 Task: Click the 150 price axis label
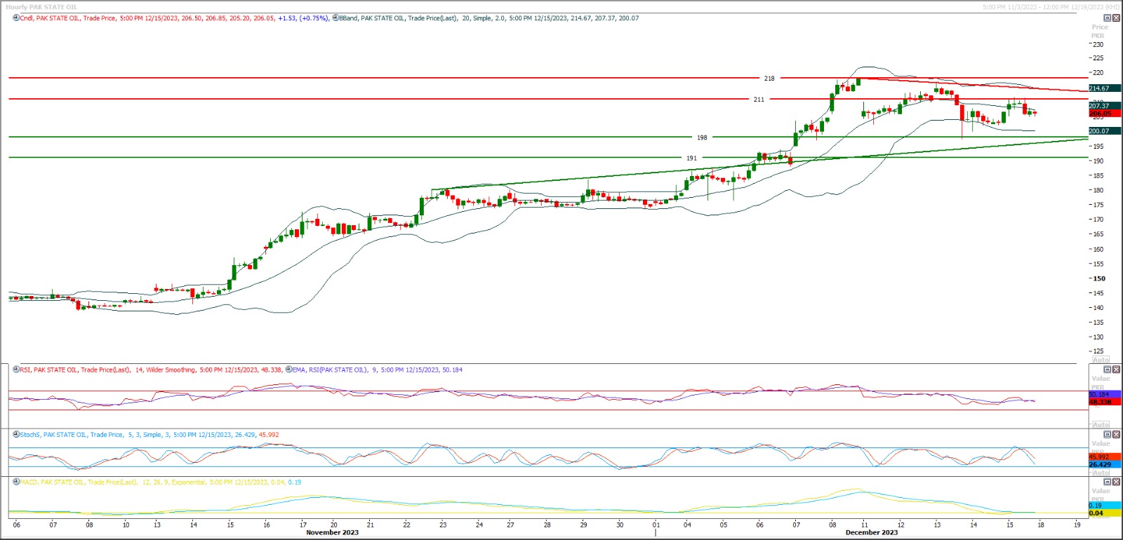point(1098,278)
